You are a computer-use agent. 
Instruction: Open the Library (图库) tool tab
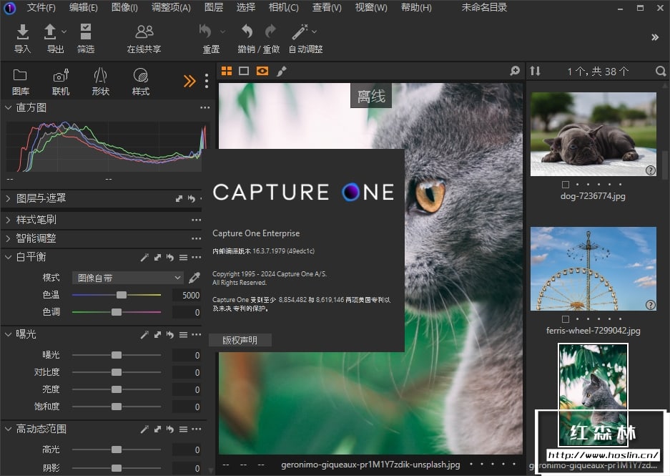(21, 76)
